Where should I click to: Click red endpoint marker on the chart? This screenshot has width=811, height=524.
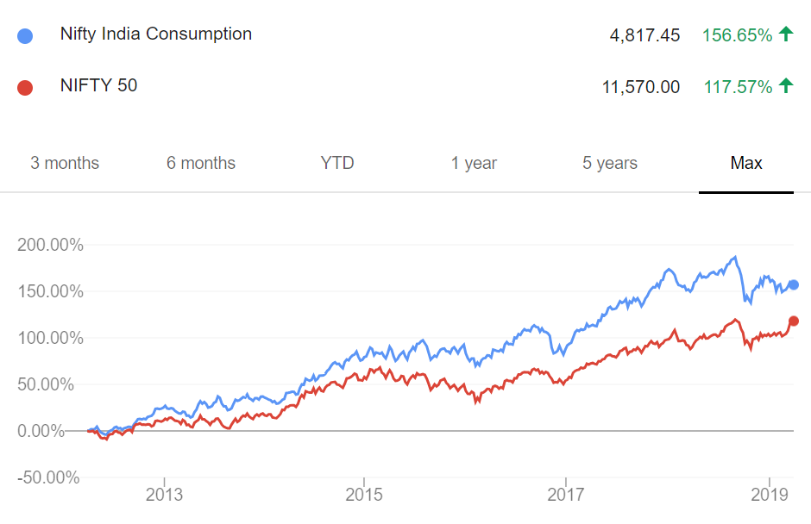[x=794, y=321]
